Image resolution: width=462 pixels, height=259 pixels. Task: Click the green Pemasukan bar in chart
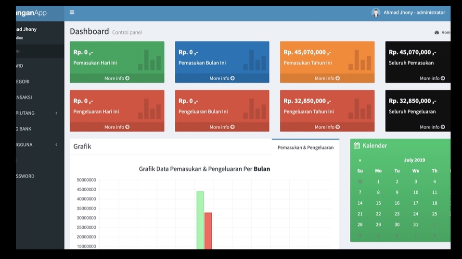[x=200, y=220]
